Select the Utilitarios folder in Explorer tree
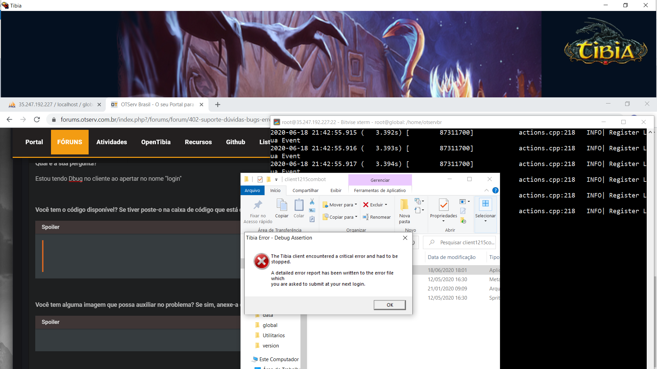The width and height of the screenshot is (657, 369). (x=273, y=336)
